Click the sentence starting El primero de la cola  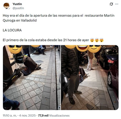[46, 40]
